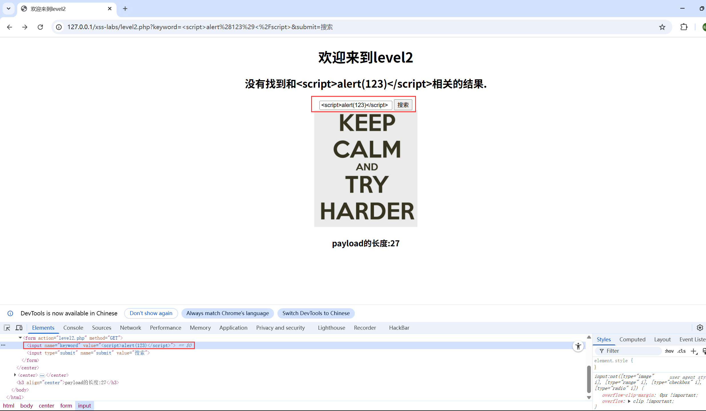Viewport: 706px width, 411px height.
Task: Click the accessibility icon in Elements panel
Action: pyautogui.click(x=578, y=346)
